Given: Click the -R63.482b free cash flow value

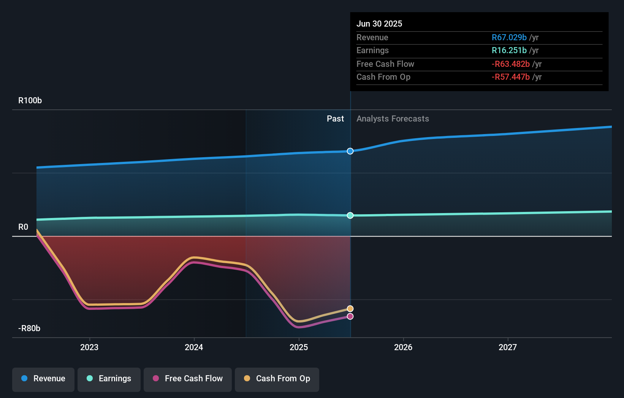Looking at the screenshot, I should [x=511, y=64].
